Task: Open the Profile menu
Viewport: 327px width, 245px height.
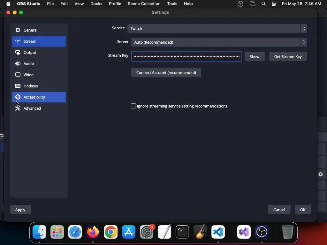Action: pyautogui.click(x=115, y=4)
